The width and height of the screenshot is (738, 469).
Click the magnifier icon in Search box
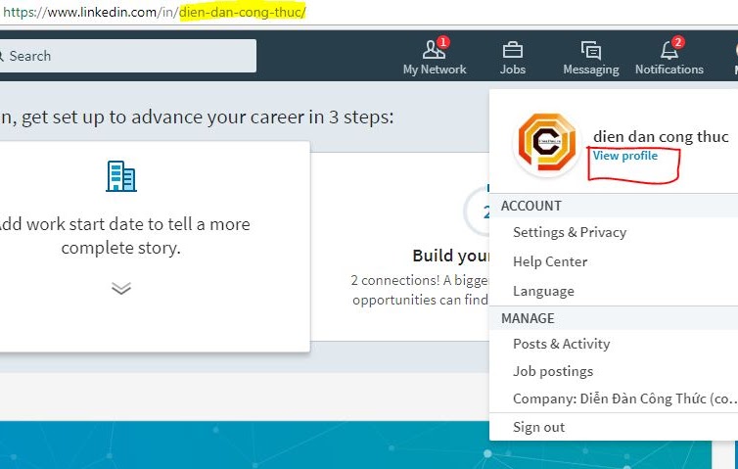tap(1, 56)
